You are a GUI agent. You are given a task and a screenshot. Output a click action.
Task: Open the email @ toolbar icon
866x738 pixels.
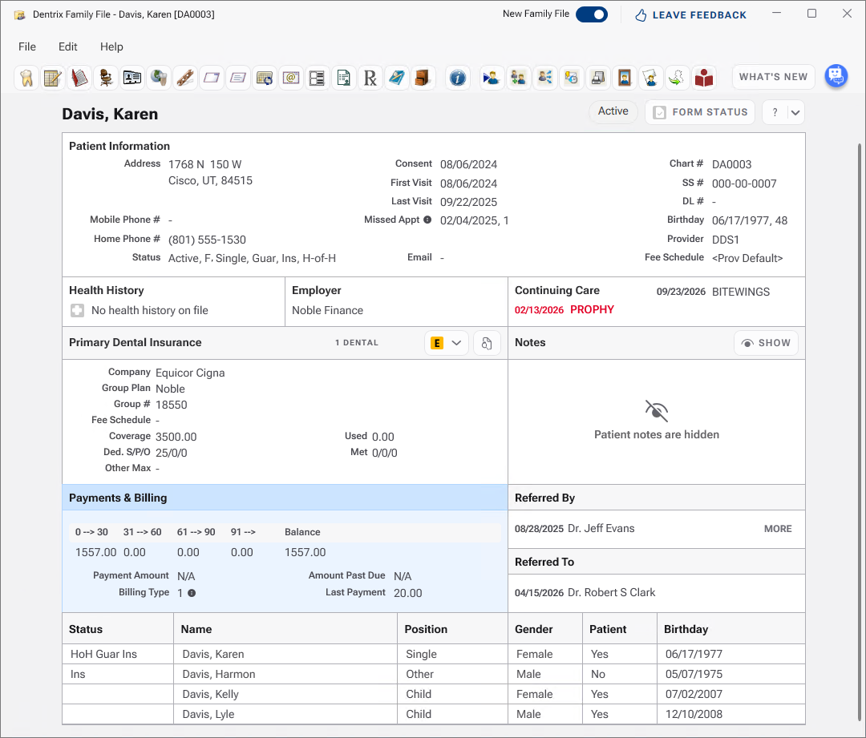click(x=290, y=78)
